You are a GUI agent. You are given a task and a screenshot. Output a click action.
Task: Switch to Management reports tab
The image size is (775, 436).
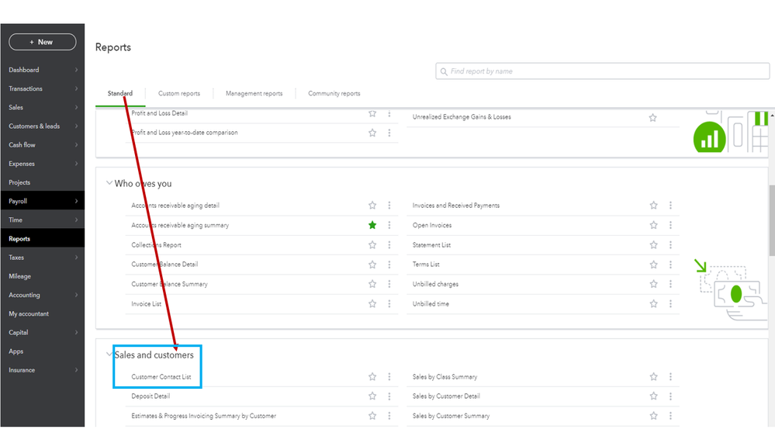click(254, 94)
